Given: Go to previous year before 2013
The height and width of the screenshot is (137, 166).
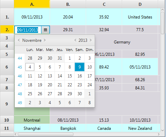Looking at the screenshot, I should [x=75, y=40].
